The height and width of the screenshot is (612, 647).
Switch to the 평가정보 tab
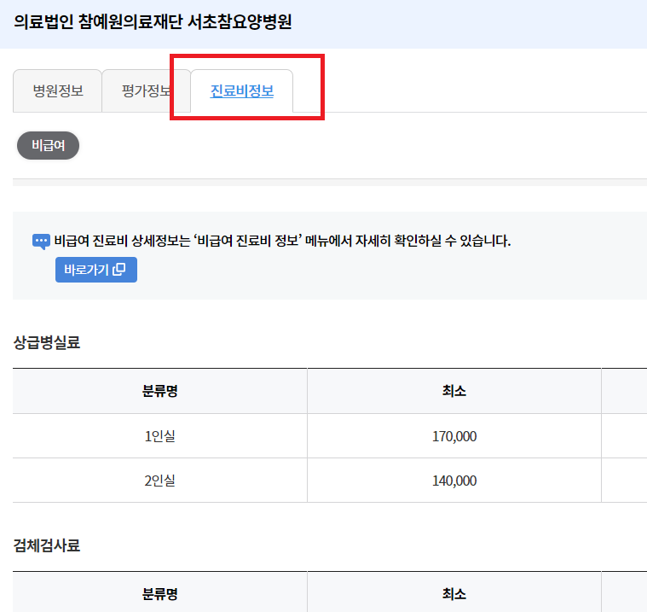(x=146, y=91)
